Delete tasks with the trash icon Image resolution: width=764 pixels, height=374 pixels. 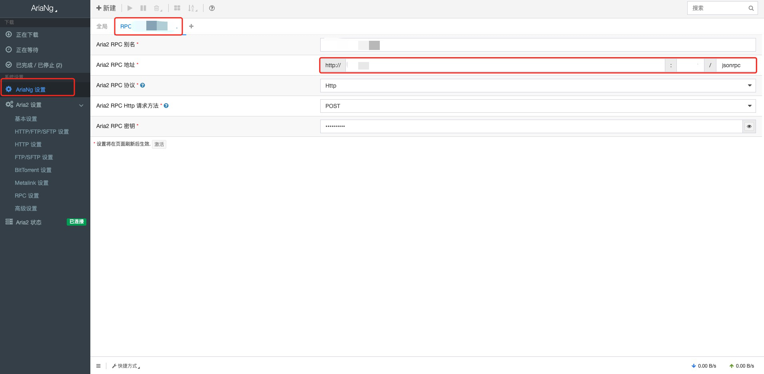(158, 8)
